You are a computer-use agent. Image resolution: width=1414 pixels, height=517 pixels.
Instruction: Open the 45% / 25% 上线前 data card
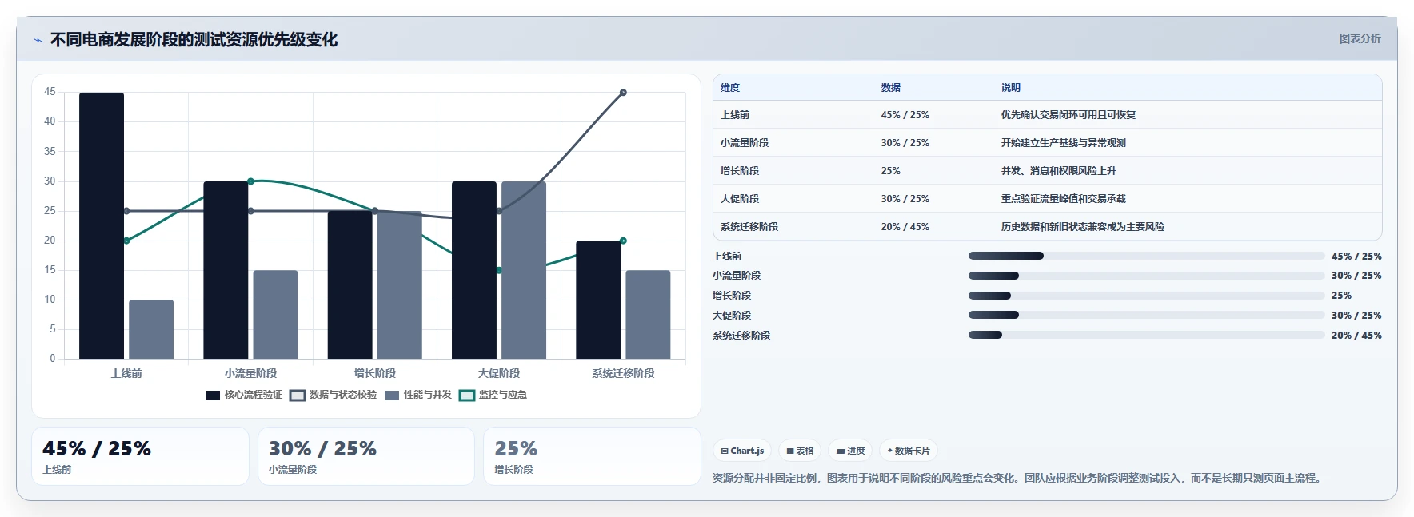(x=140, y=456)
